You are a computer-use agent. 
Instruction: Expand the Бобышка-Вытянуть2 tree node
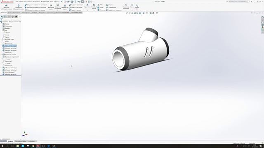coord(1,48)
